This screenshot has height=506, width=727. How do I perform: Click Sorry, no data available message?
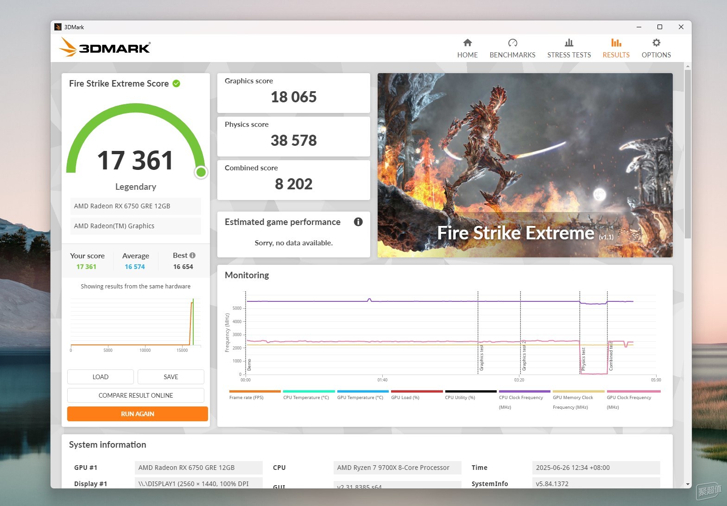pyautogui.click(x=294, y=243)
